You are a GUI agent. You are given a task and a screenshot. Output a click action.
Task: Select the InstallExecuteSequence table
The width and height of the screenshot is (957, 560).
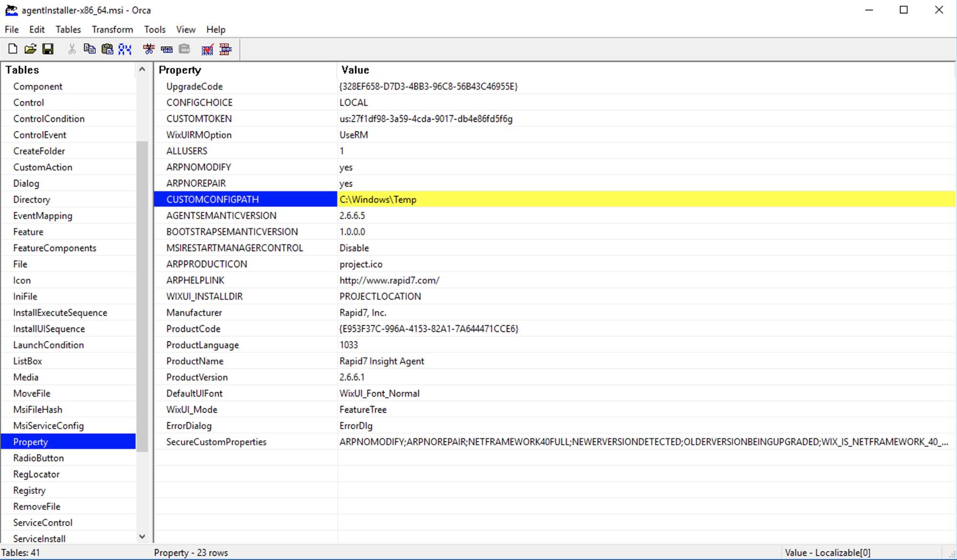60,313
